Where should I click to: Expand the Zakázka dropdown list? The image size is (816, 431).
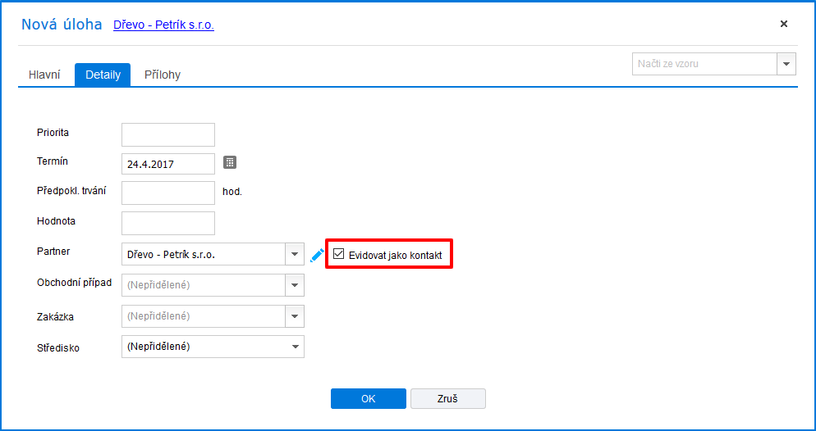pos(295,316)
